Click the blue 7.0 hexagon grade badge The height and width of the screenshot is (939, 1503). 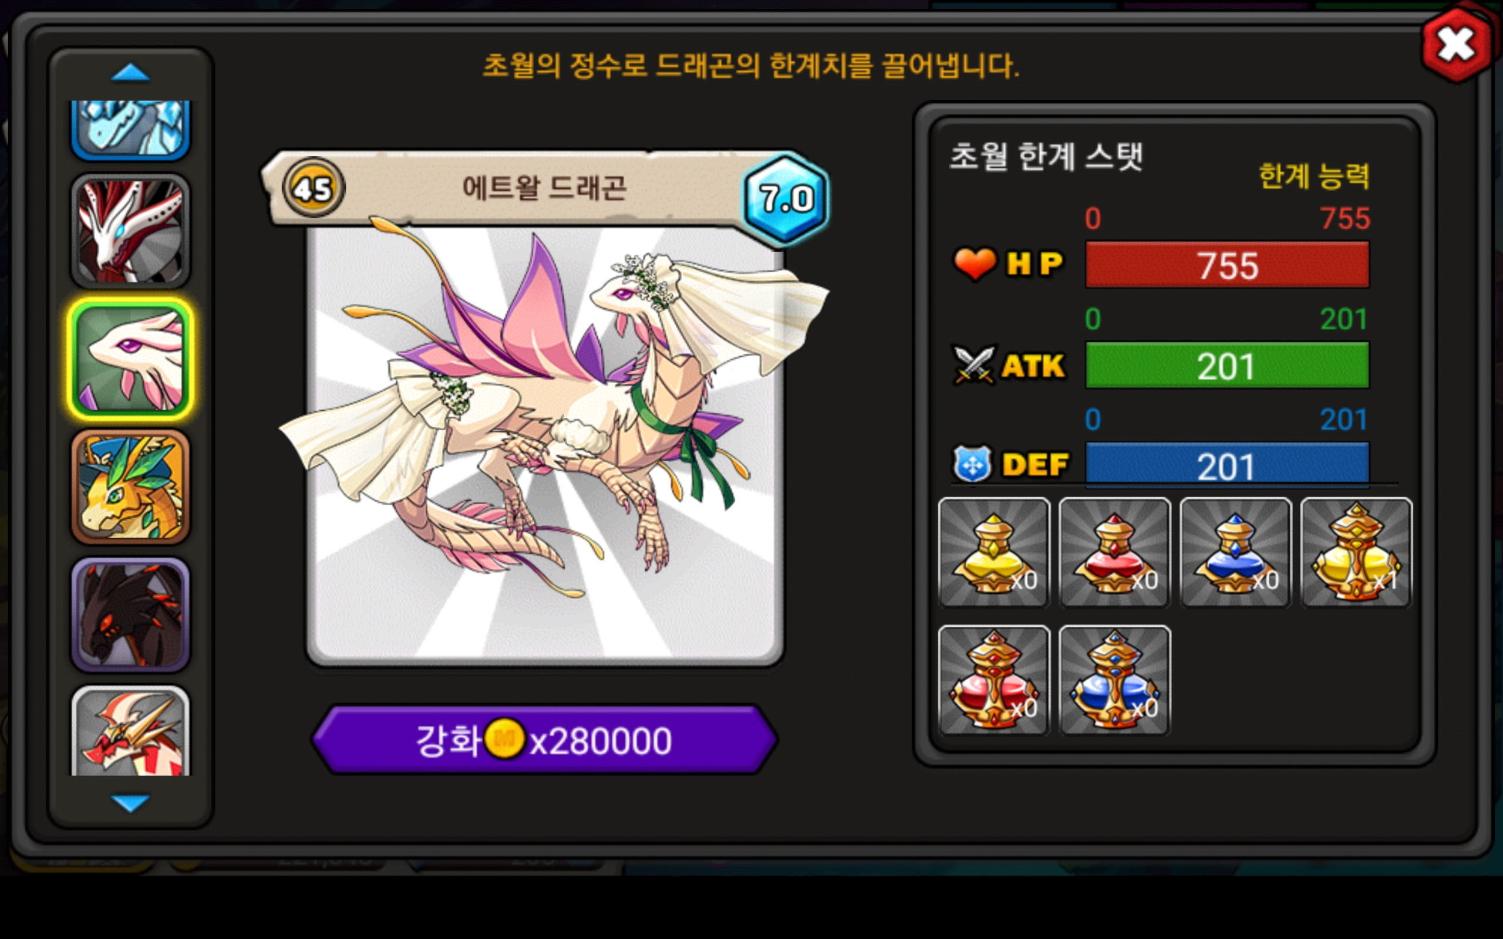coord(786,199)
